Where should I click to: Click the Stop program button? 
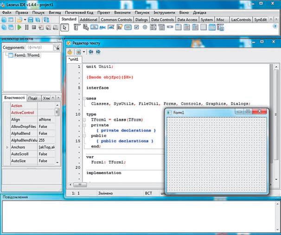pyautogui.click(x=34, y=27)
